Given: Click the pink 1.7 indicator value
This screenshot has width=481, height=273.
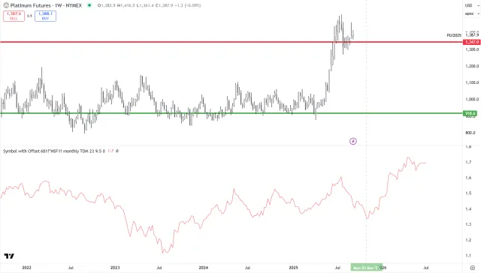Looking at the screenshot, I should pyautogui.click(x=110, y=151).
